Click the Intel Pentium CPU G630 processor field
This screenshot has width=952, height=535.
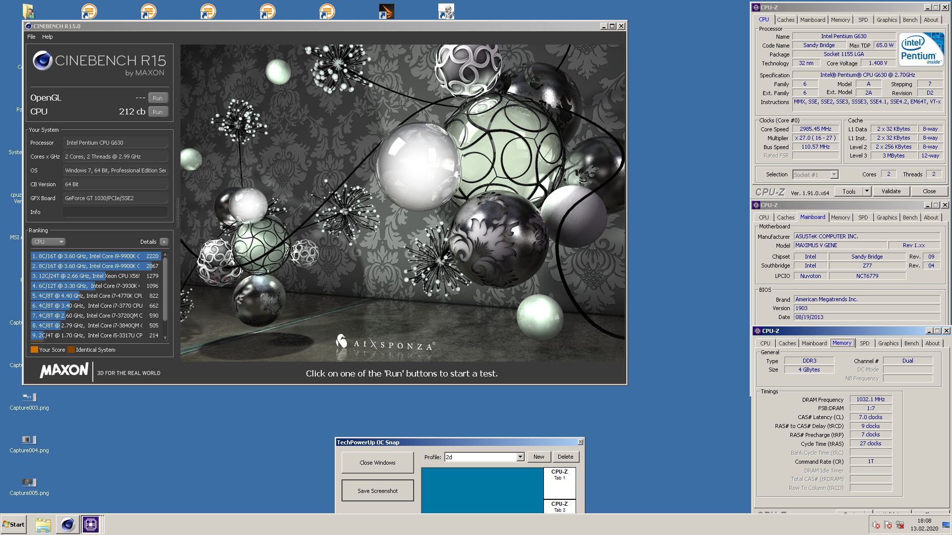click(115, 143)
